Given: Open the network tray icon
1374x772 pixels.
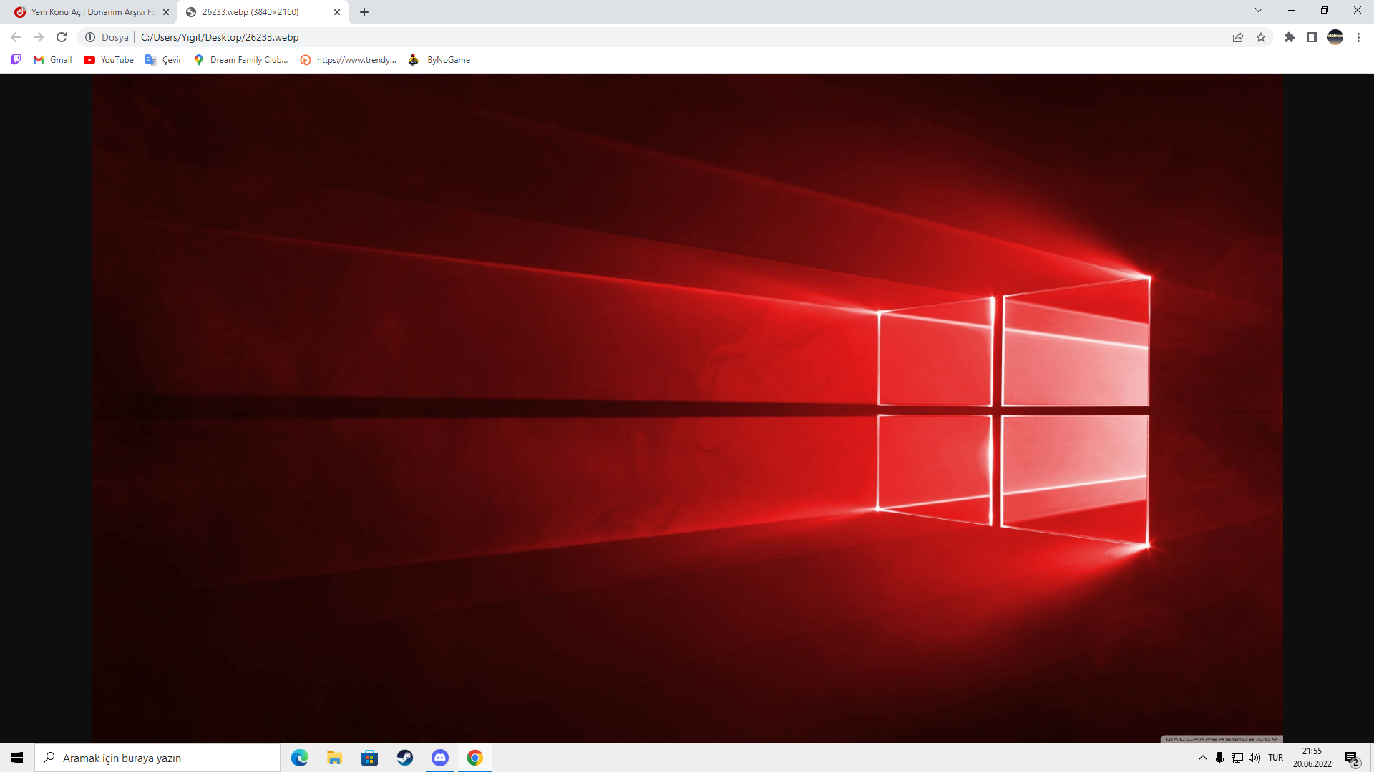Looking at the screenshot, I should (x=1237, y=758).
